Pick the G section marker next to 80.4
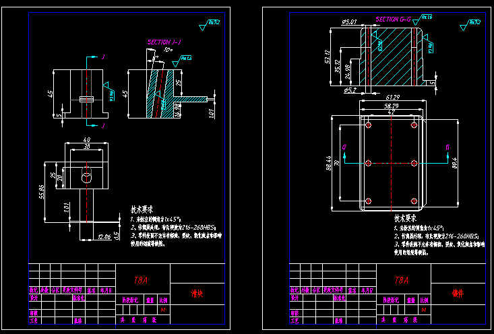494x334 pixels. click(x=447, y=147)
